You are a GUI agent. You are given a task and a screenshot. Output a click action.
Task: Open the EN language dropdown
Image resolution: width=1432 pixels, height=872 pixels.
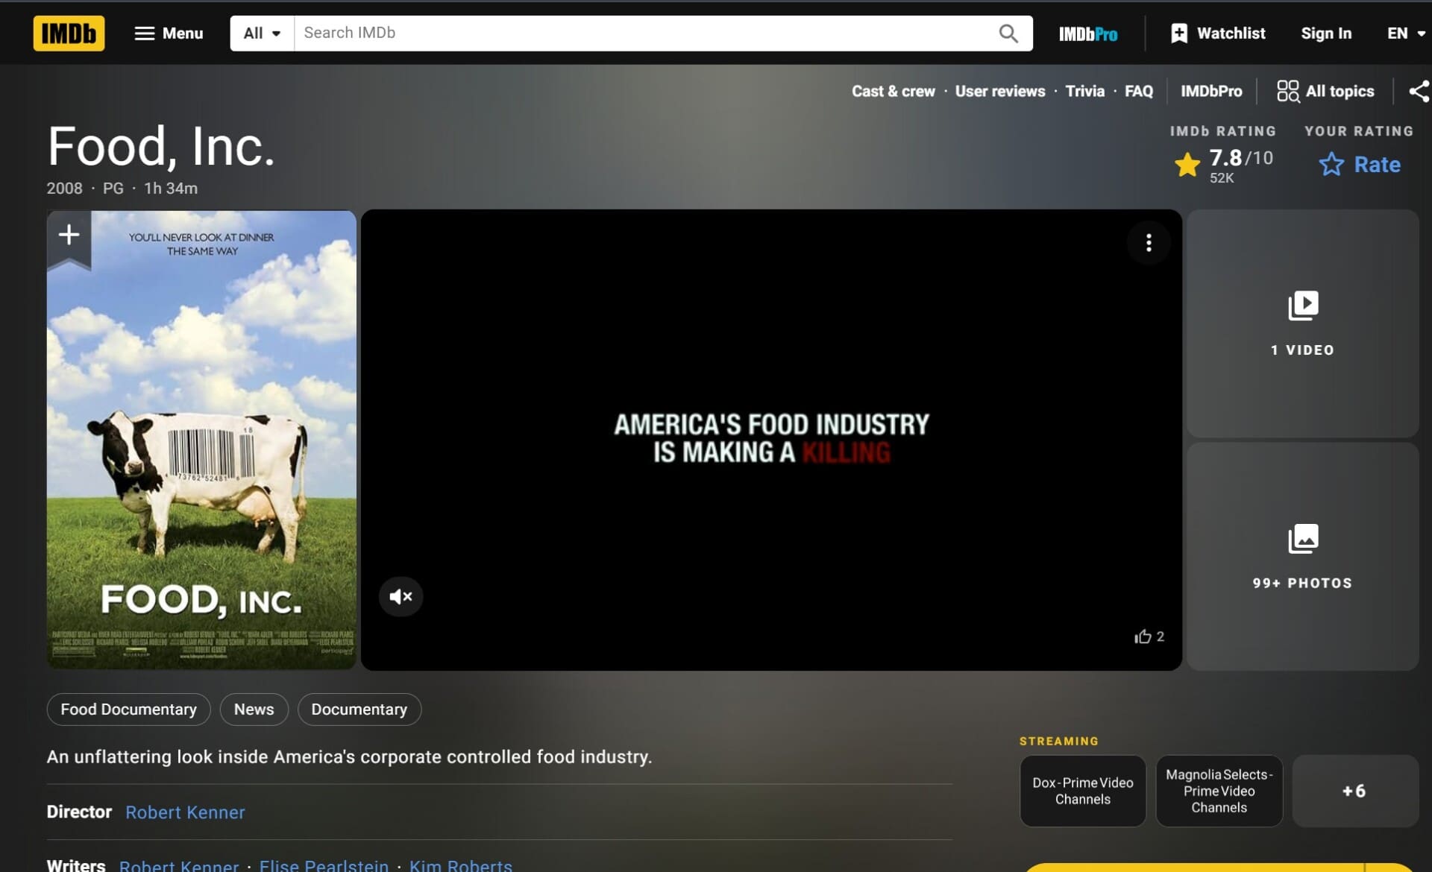coord(1405,33)
